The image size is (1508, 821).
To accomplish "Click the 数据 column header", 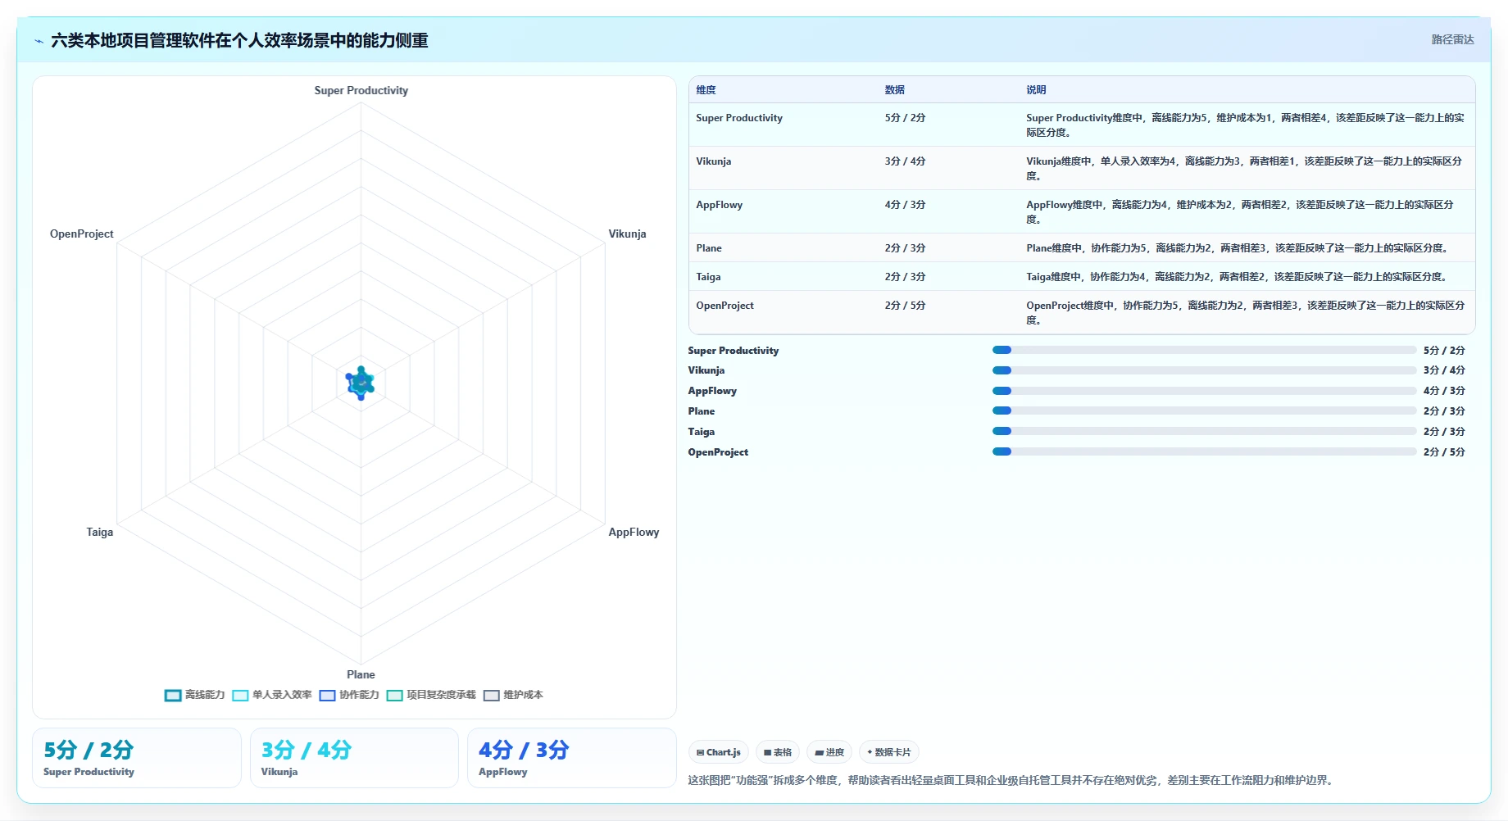I will tap(894, 90).
